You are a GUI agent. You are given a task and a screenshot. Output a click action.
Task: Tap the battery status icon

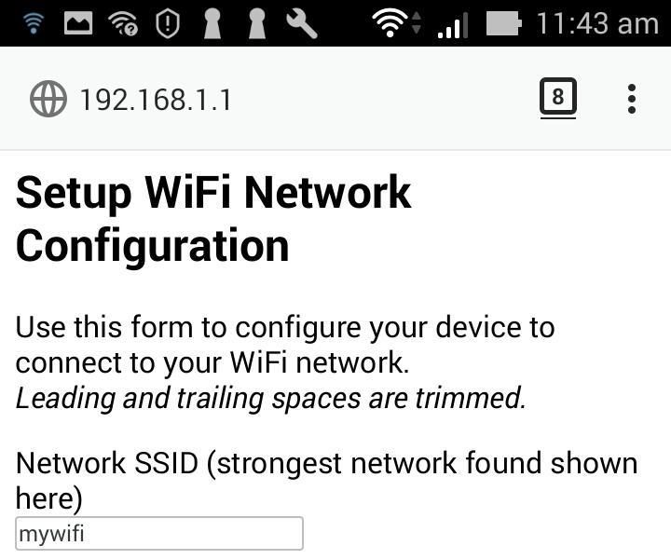coord(503,23)
